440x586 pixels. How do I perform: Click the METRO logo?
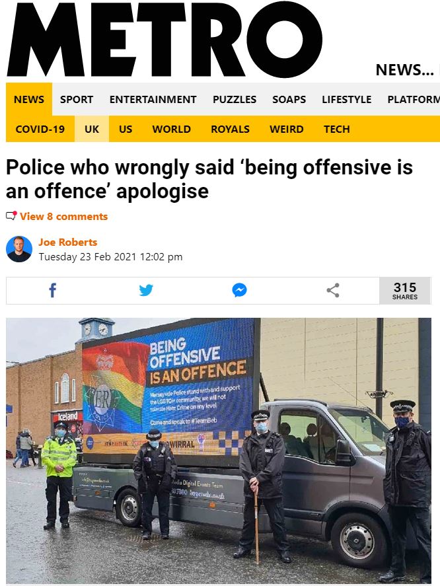[x=165, y=39]
